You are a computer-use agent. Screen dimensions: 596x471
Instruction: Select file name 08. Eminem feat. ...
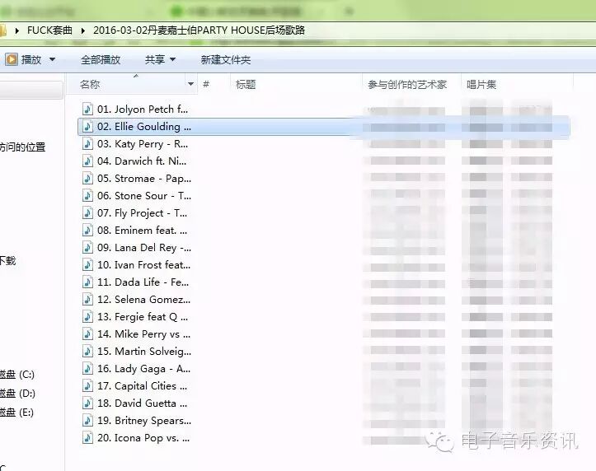[x=142, y=230]
